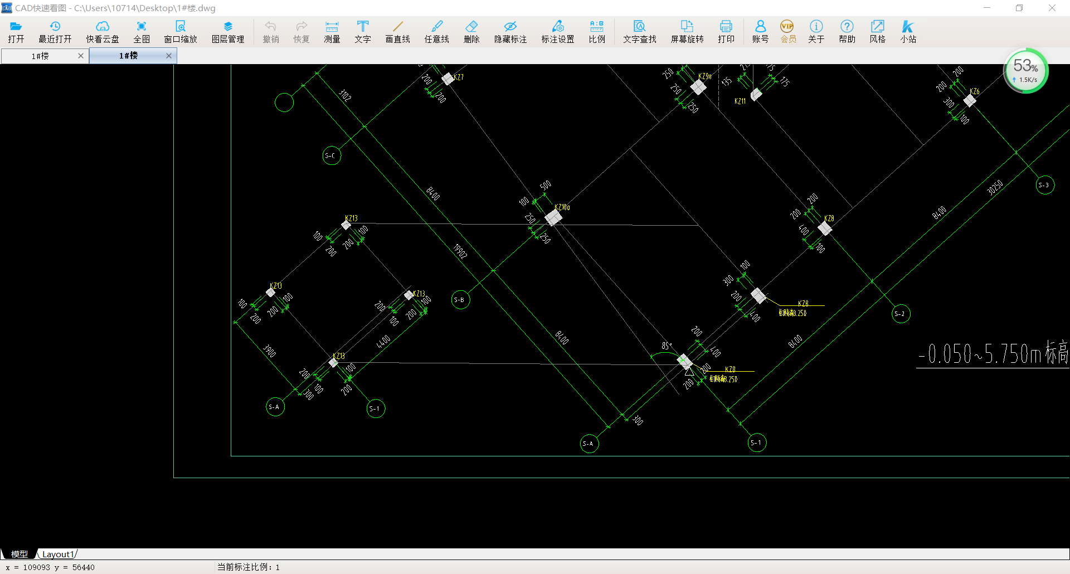Open the 关于 about info
This screenshot has height=574, width=1070.
(x=816, y=31)
